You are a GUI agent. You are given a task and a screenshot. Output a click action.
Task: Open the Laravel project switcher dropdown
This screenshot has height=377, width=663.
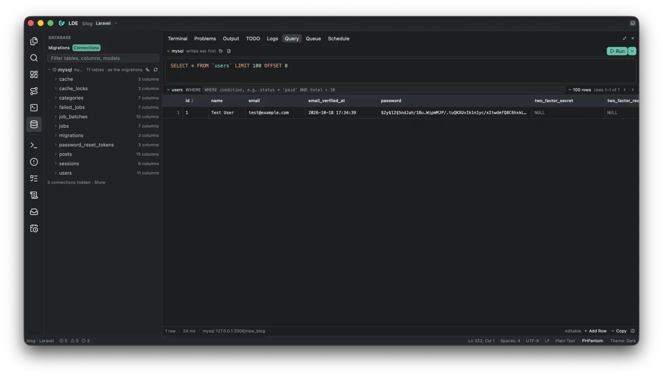[x=107, y=23]
